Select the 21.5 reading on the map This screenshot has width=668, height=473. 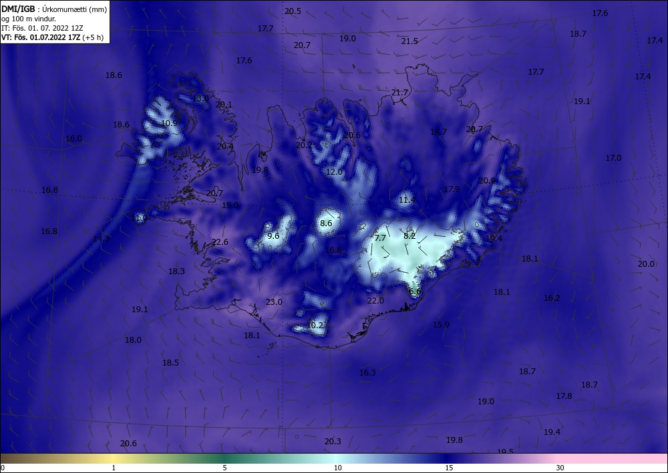[409, 41]
